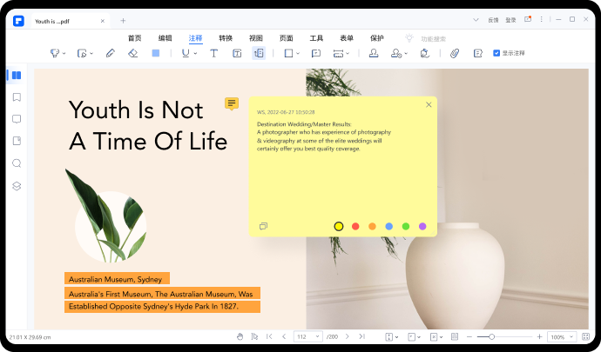Image resolution: width=601 pixels, height=352 pixels.
Task: Click the sticky note icon on page
Action: coord(231,103)
